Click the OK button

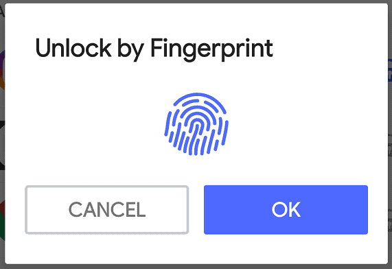(286, 210)
